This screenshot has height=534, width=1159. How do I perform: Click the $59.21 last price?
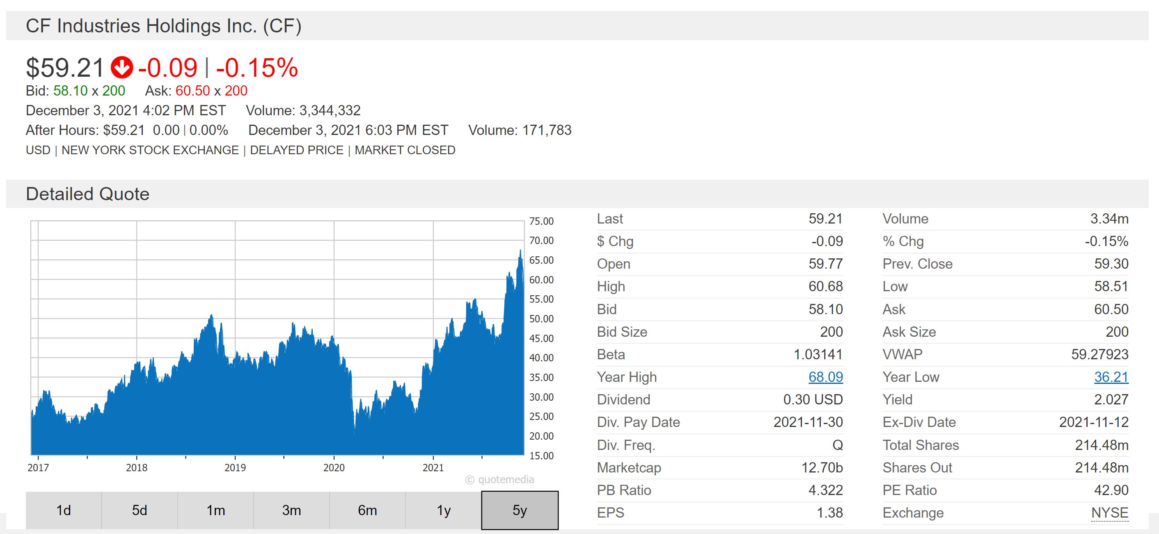pyautogui.click(x=65, y=68)
